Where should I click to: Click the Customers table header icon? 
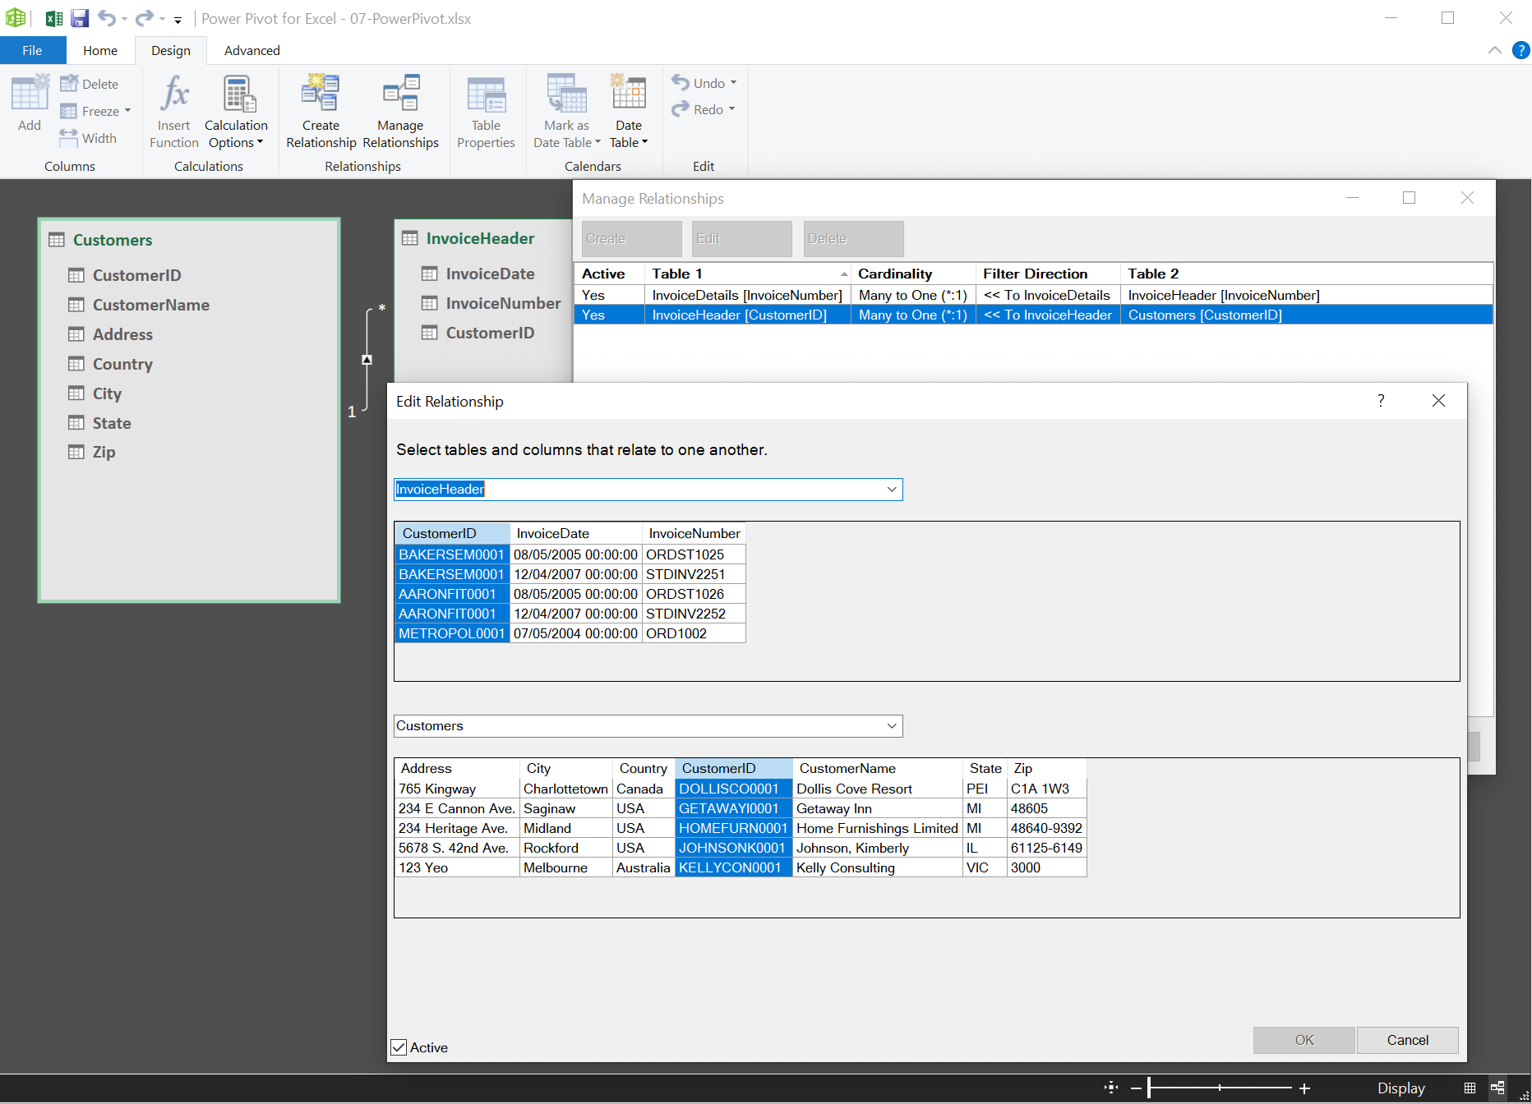coord(57,240)
